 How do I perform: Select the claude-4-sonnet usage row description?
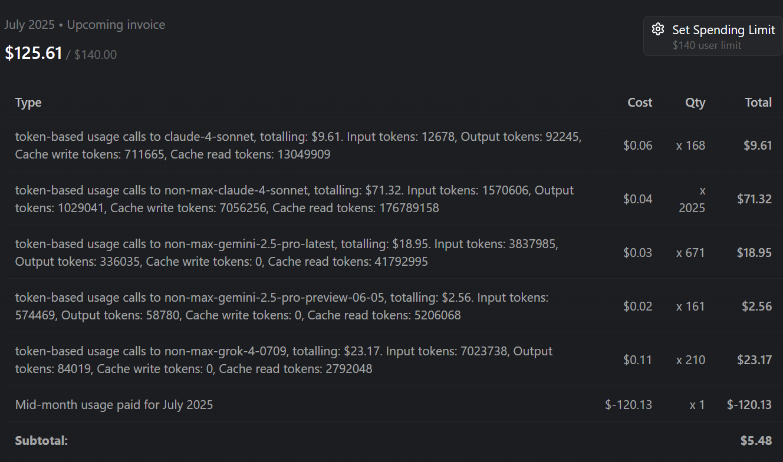(298, 146)
